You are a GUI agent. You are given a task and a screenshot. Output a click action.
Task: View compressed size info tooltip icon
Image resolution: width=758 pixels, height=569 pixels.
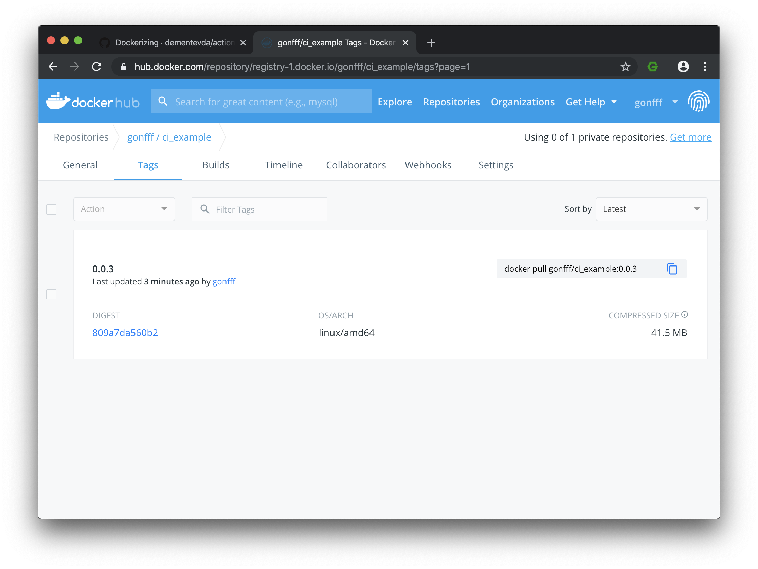coord(684,314)
